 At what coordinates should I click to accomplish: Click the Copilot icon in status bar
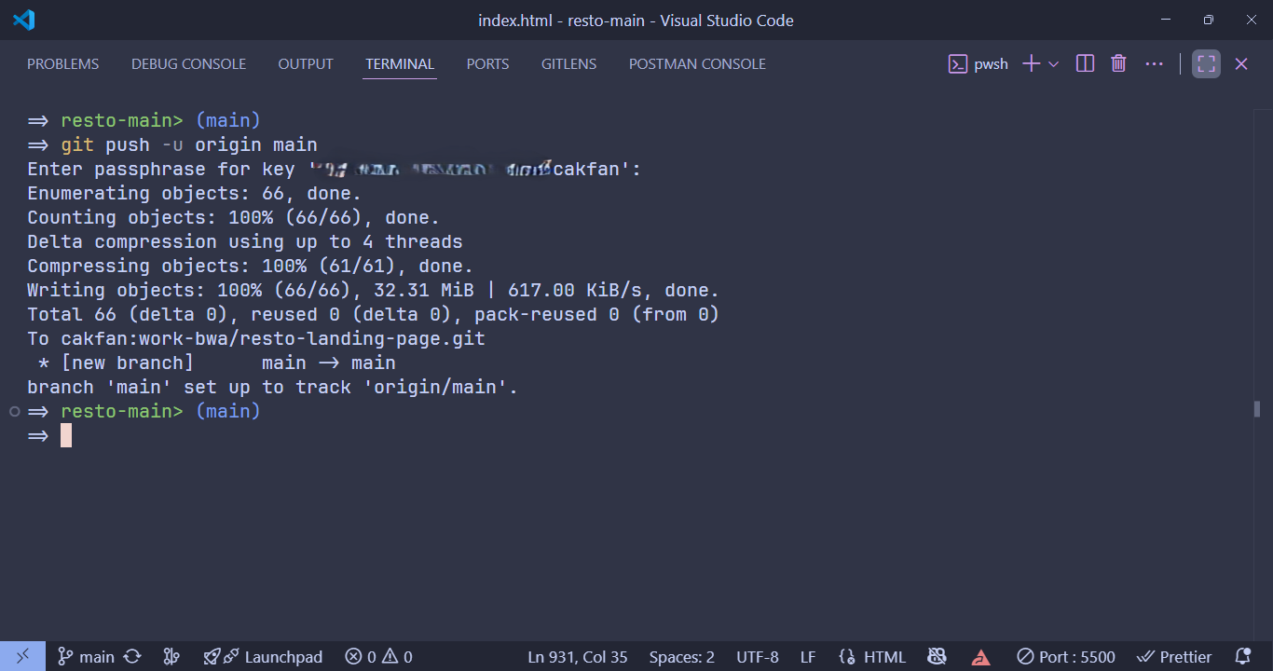click(938, 656)
